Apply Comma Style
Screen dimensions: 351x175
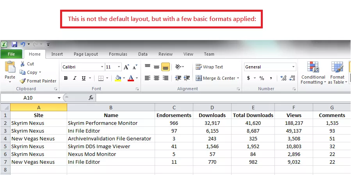[x=271, y=78]
